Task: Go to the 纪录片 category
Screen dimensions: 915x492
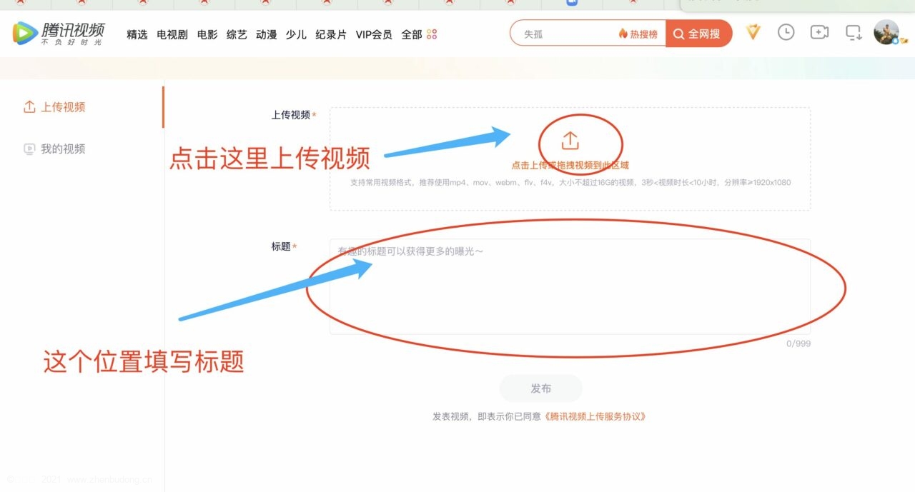Action: point(331,34)
